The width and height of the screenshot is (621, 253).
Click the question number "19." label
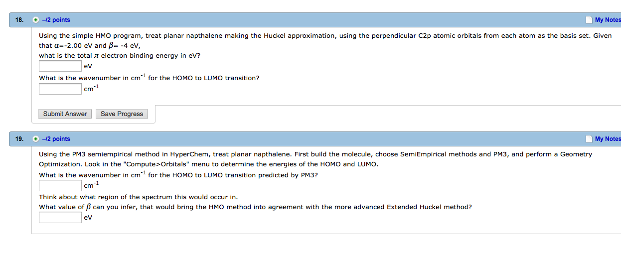click(19, 139)
